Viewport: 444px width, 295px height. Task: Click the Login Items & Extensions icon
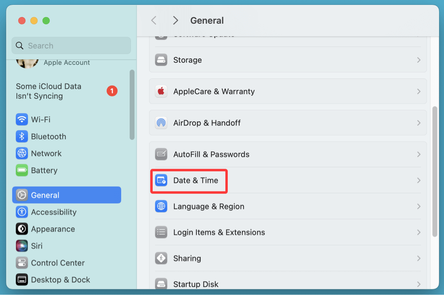[x=161, y=232]
